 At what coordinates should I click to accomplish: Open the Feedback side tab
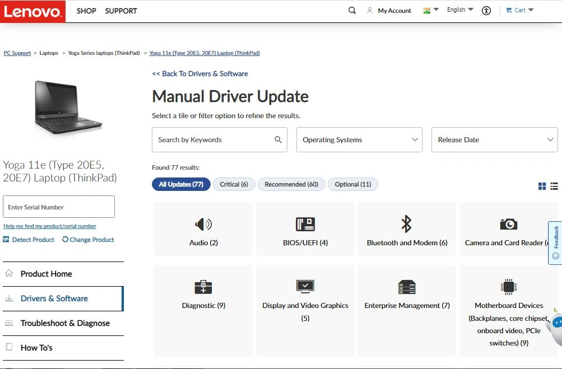pos(555,243)
